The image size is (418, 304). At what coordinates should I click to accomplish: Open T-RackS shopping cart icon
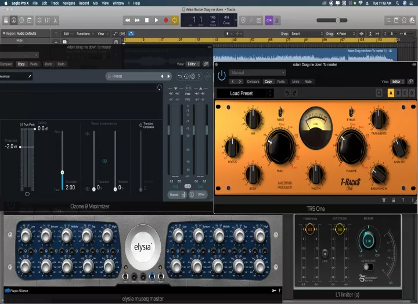384,200
